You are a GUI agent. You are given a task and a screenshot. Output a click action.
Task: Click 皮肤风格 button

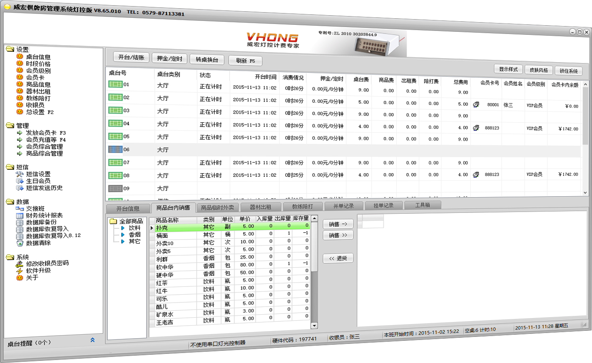[x=538, y=70]
